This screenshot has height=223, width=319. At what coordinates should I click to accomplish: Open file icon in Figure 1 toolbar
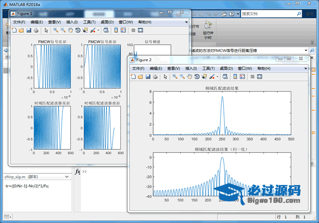pos(21,30)
